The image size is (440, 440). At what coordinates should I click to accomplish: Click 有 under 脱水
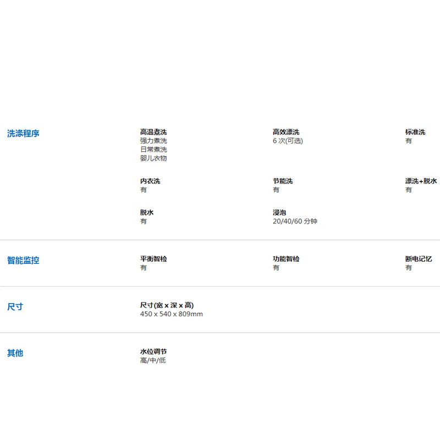coord(144,222)
